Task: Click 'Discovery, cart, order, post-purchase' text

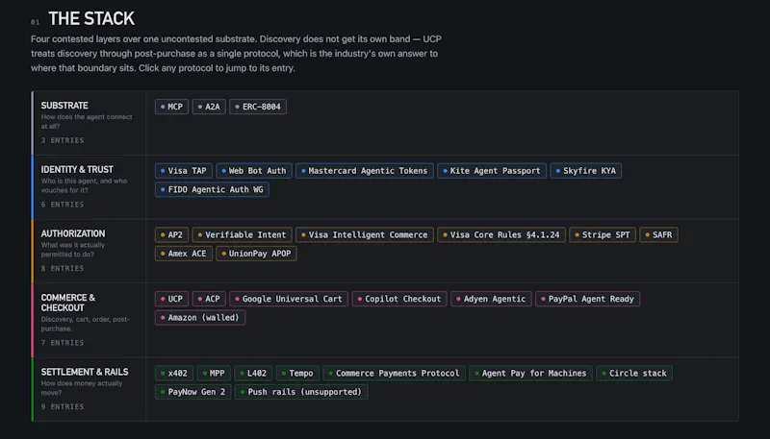Action: (x=86, y=324)
